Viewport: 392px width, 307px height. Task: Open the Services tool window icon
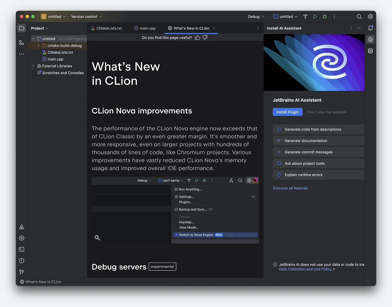tap(22, 238)
